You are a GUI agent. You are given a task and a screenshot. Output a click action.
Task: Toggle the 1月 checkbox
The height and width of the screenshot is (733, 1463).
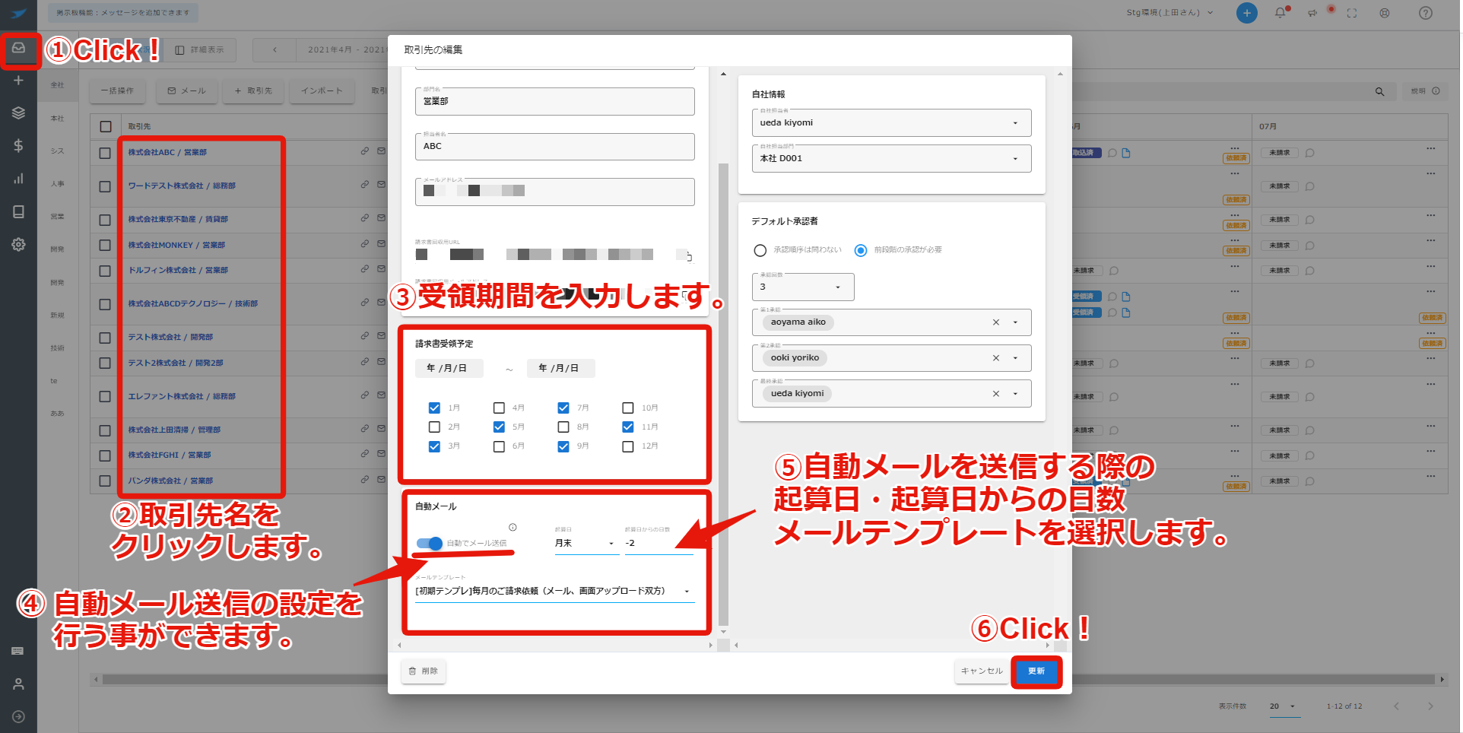tap(434, 408)
